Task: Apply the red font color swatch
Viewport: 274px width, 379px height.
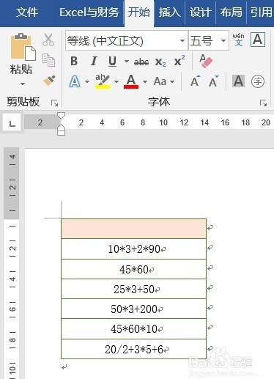Action: [x=131, y=81]
